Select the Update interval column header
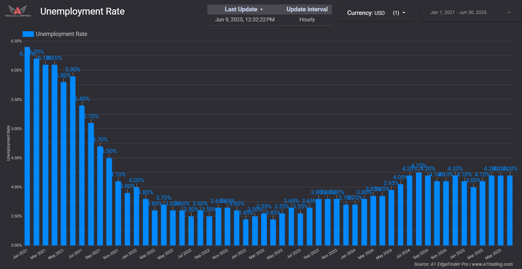Screen dimensions: 522x269 click(x=307, y=9)
